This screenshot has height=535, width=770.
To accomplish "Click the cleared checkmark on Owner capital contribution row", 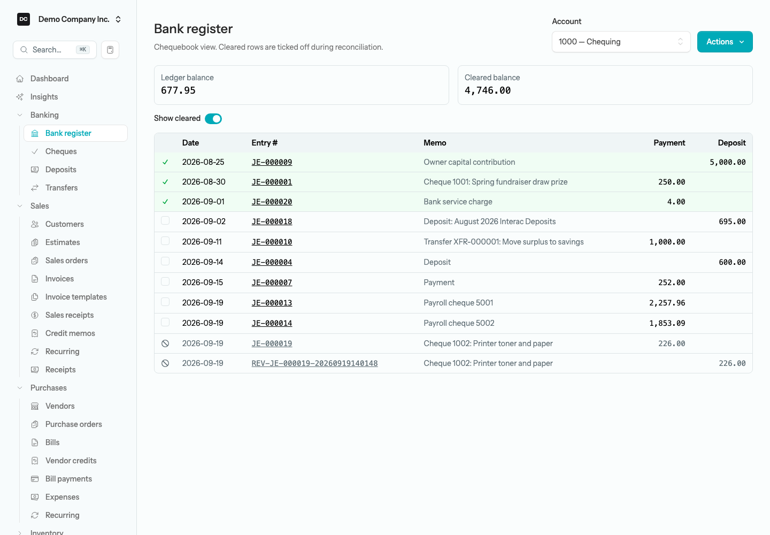I will pyautogui.click(x=165, y=162).
